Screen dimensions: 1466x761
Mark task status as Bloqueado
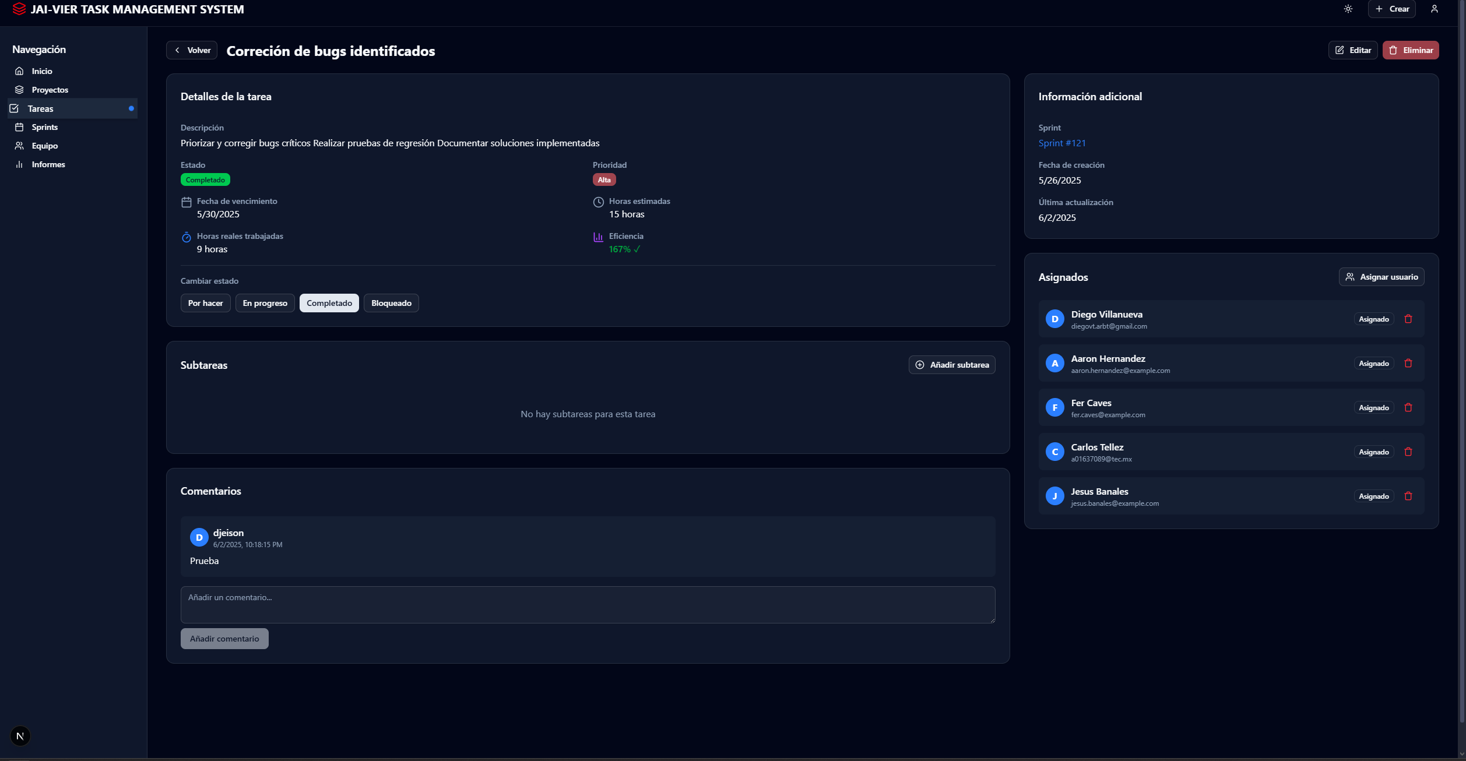(x=391, y=303)
